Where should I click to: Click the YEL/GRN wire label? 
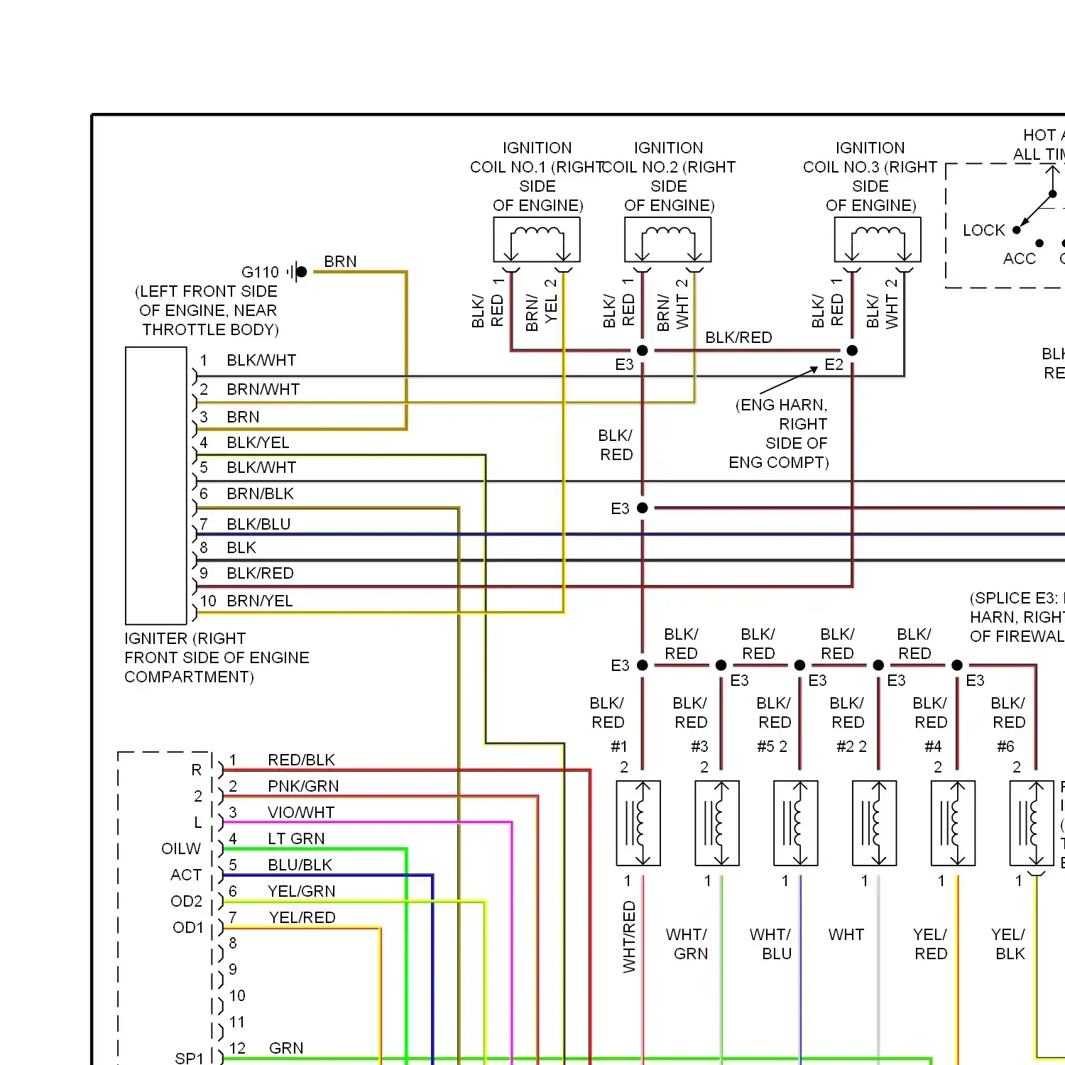tap(301, 891)
